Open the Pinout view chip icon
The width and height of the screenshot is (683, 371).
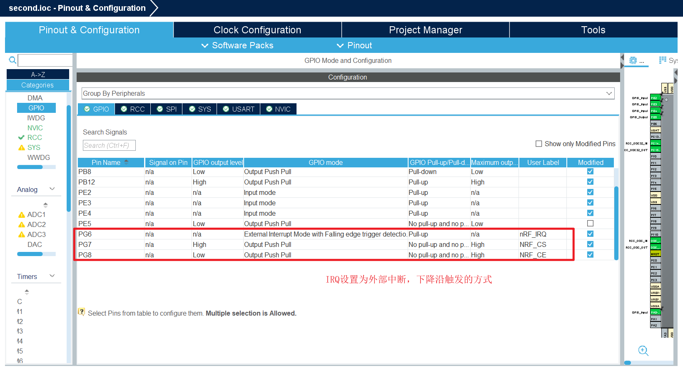point(633,60)
